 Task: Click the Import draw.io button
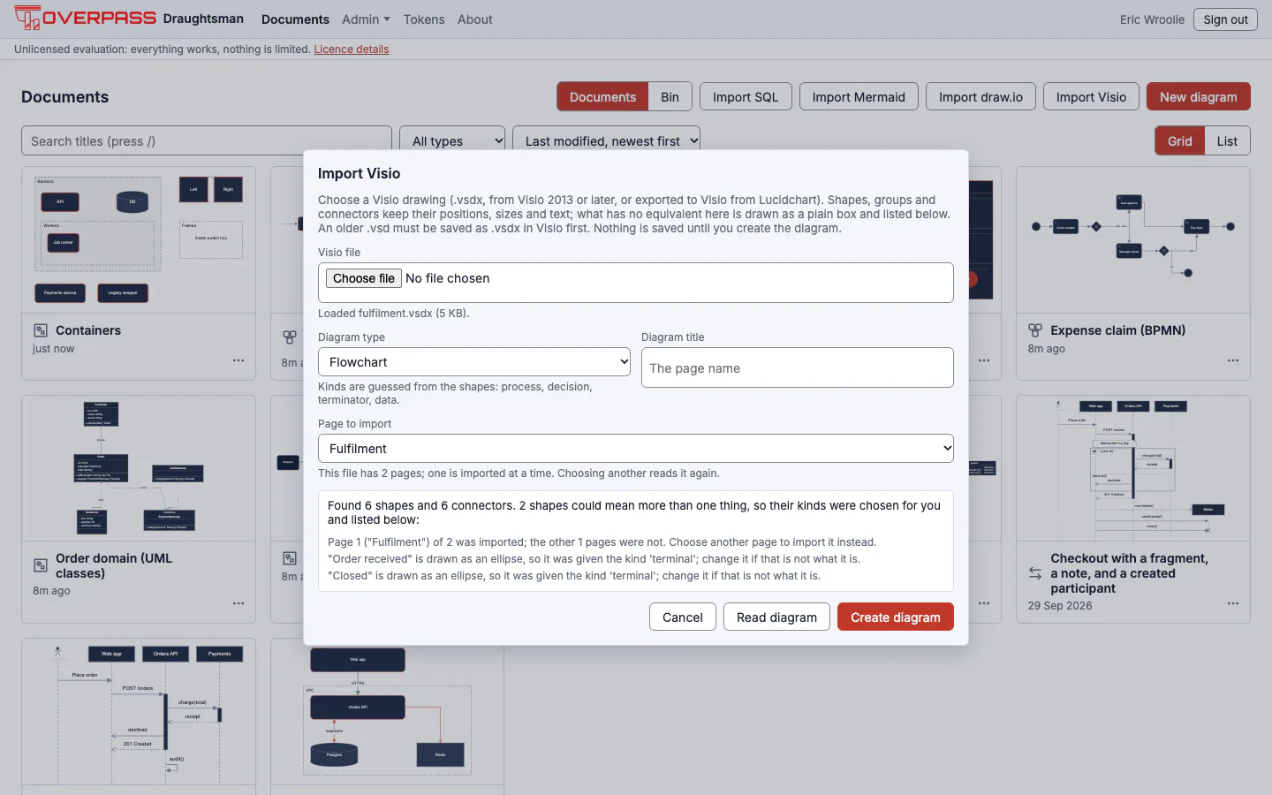[980, 97]
